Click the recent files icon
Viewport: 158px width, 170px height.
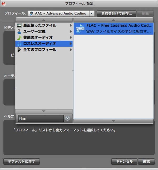(19, 26)
